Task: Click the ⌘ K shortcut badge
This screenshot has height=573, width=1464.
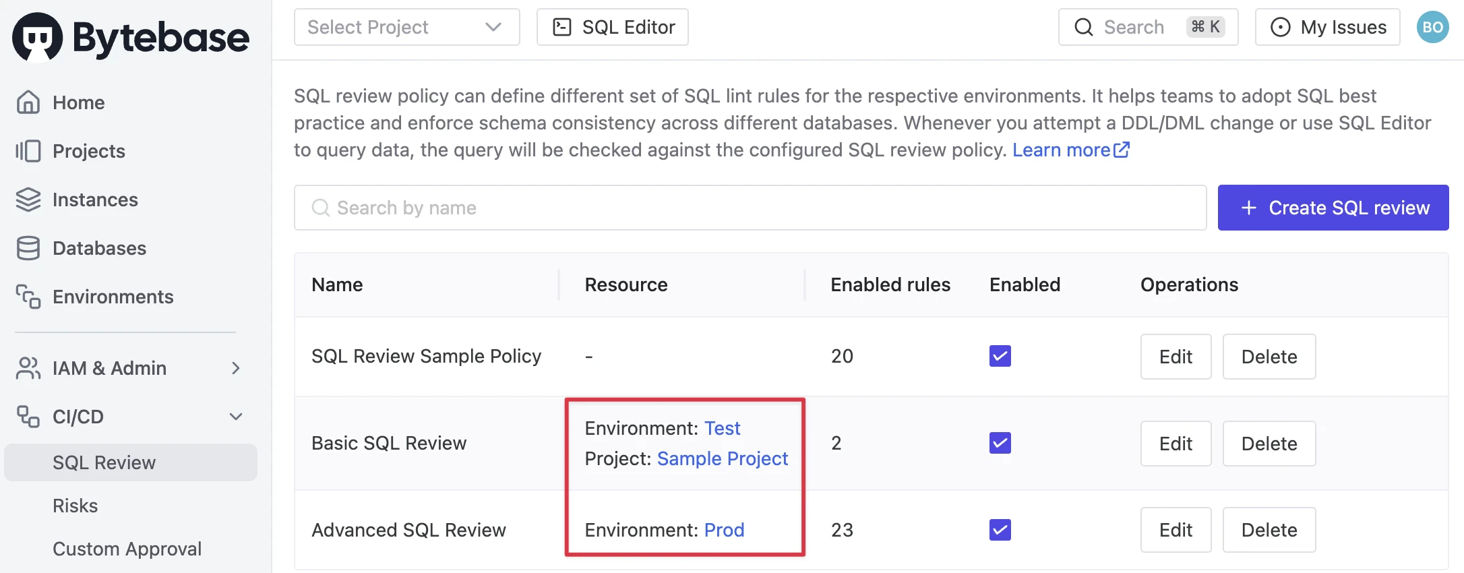Action: point(1206,27)
